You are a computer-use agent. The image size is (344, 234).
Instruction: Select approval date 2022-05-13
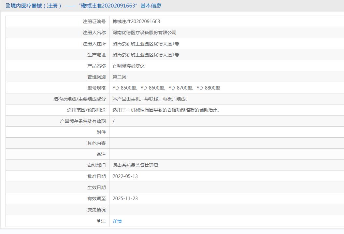tap(125, 176)
